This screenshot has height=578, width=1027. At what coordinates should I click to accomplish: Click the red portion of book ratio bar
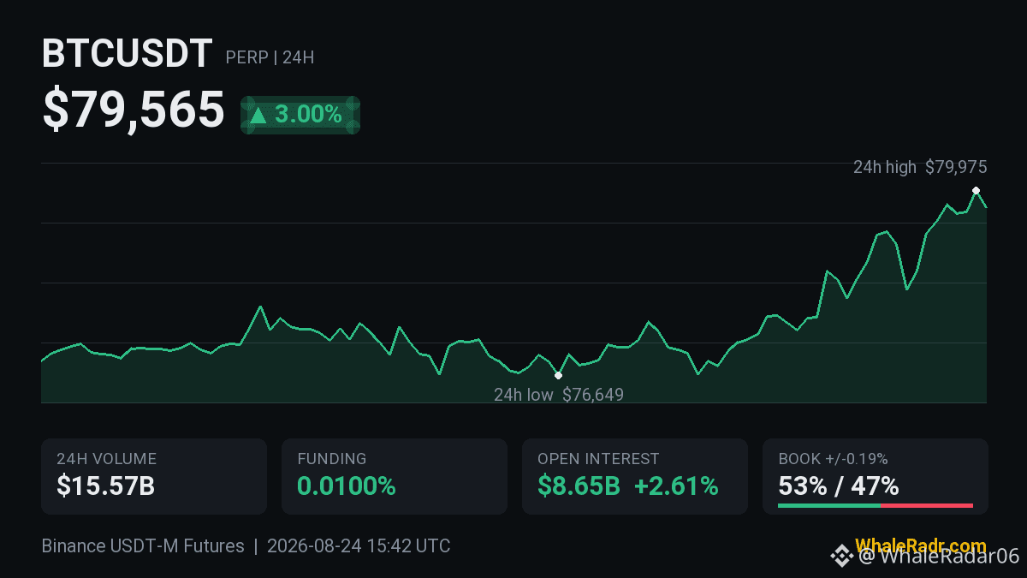tap(927, 506)
